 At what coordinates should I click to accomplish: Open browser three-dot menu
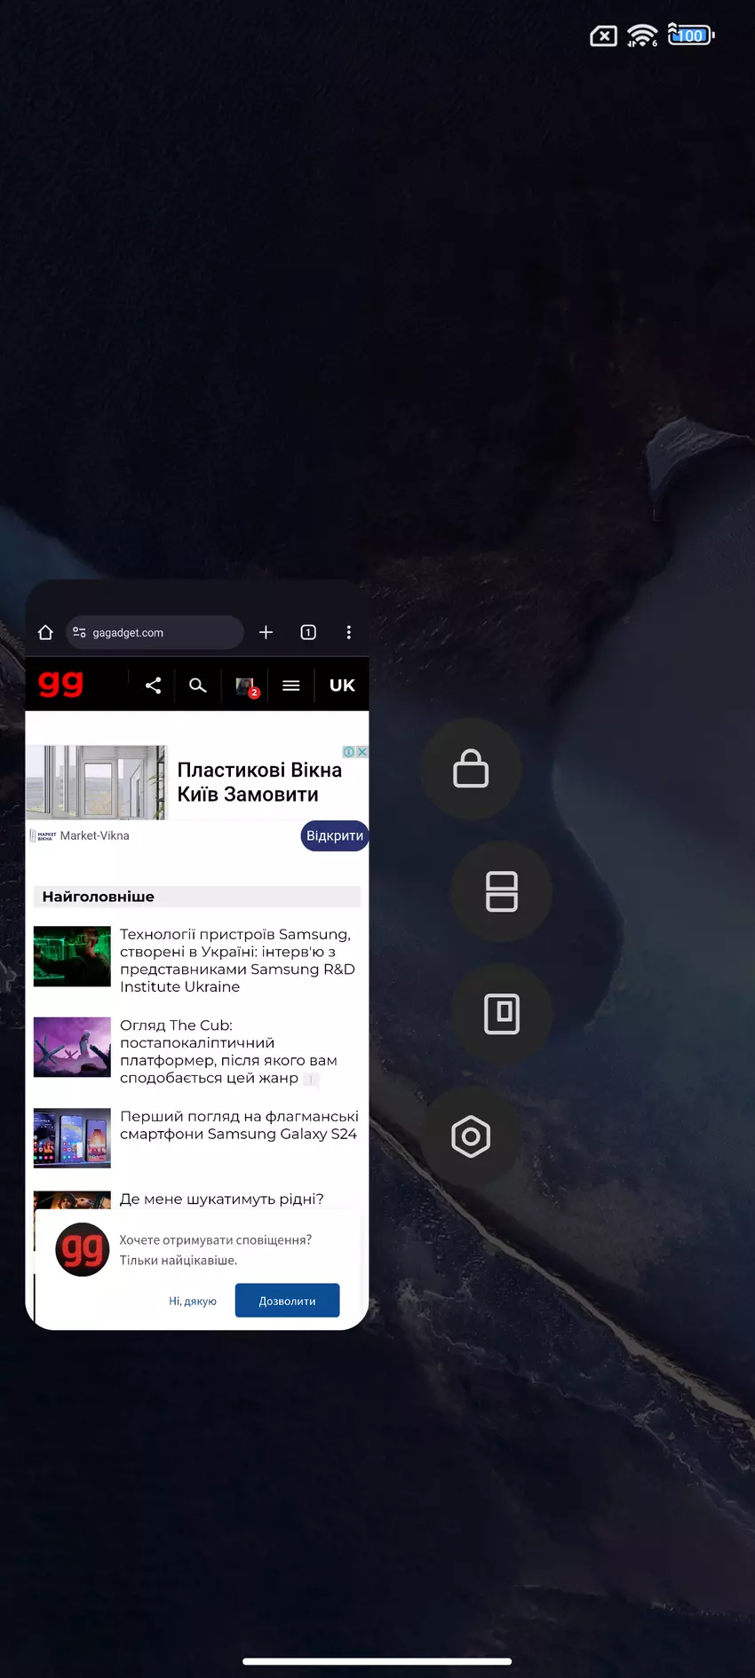(348, 632)
